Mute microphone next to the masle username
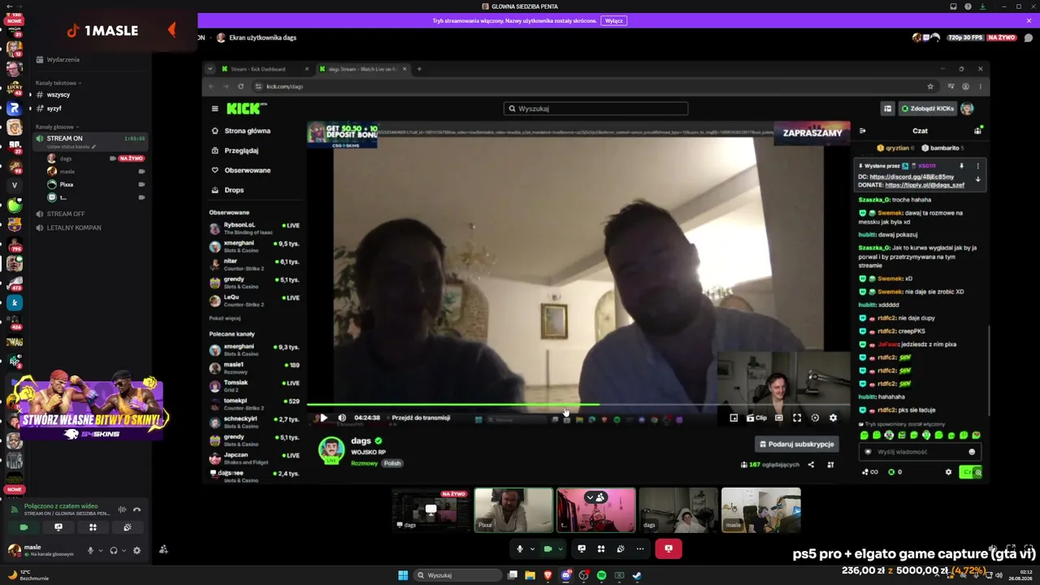This screenshot has width=1040, height=585. click(91, 550)
